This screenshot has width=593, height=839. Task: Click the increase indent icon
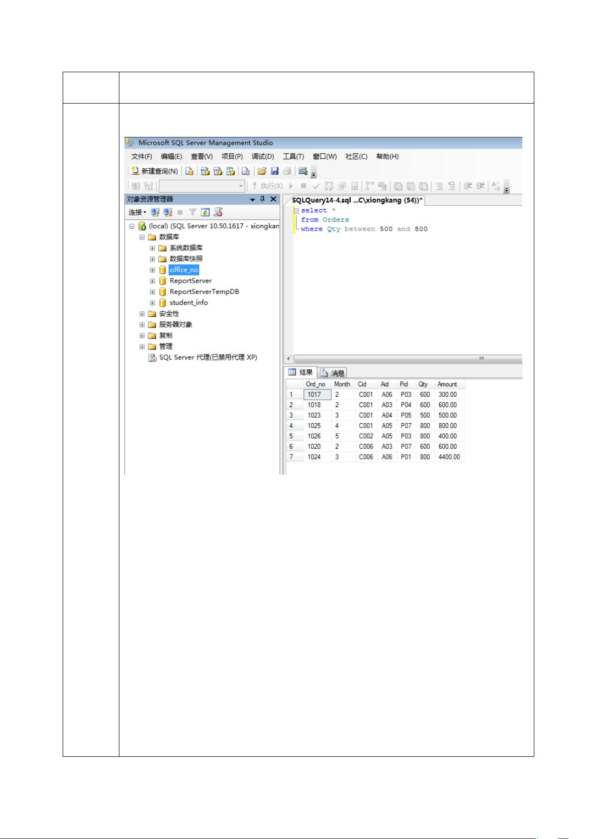481,186
